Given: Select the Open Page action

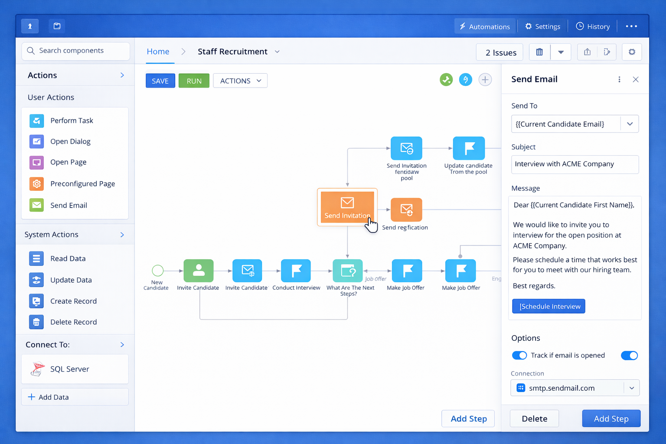Looking at the screenshot, I should click(75, 162).
